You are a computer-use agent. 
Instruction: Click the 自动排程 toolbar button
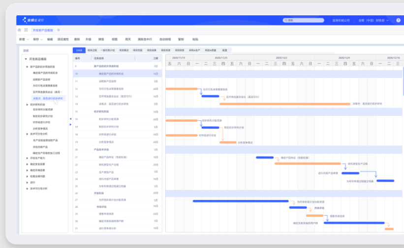pyautogui.click(x=165, y=39)
